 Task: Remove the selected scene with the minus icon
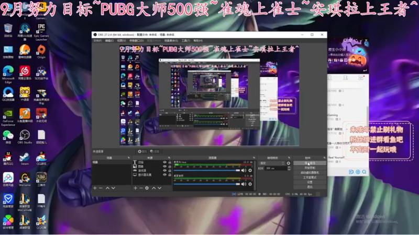click(101, 188)
